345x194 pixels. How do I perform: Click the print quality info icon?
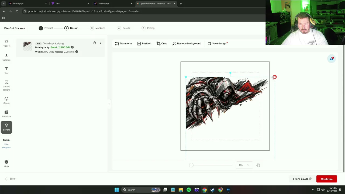click(x=72, y=47)
